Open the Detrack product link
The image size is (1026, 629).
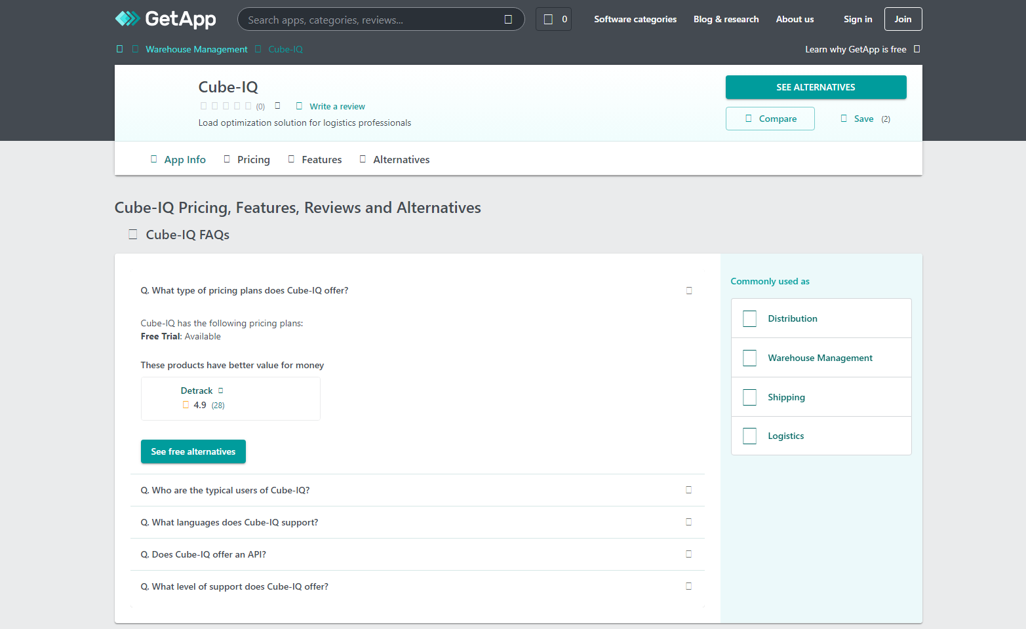[197, 391]
